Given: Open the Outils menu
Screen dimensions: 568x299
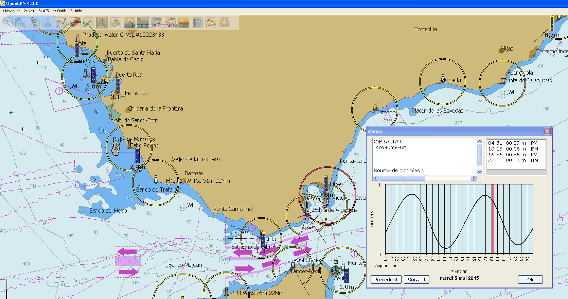Looking at the screenshot, I should pos(59,11).
